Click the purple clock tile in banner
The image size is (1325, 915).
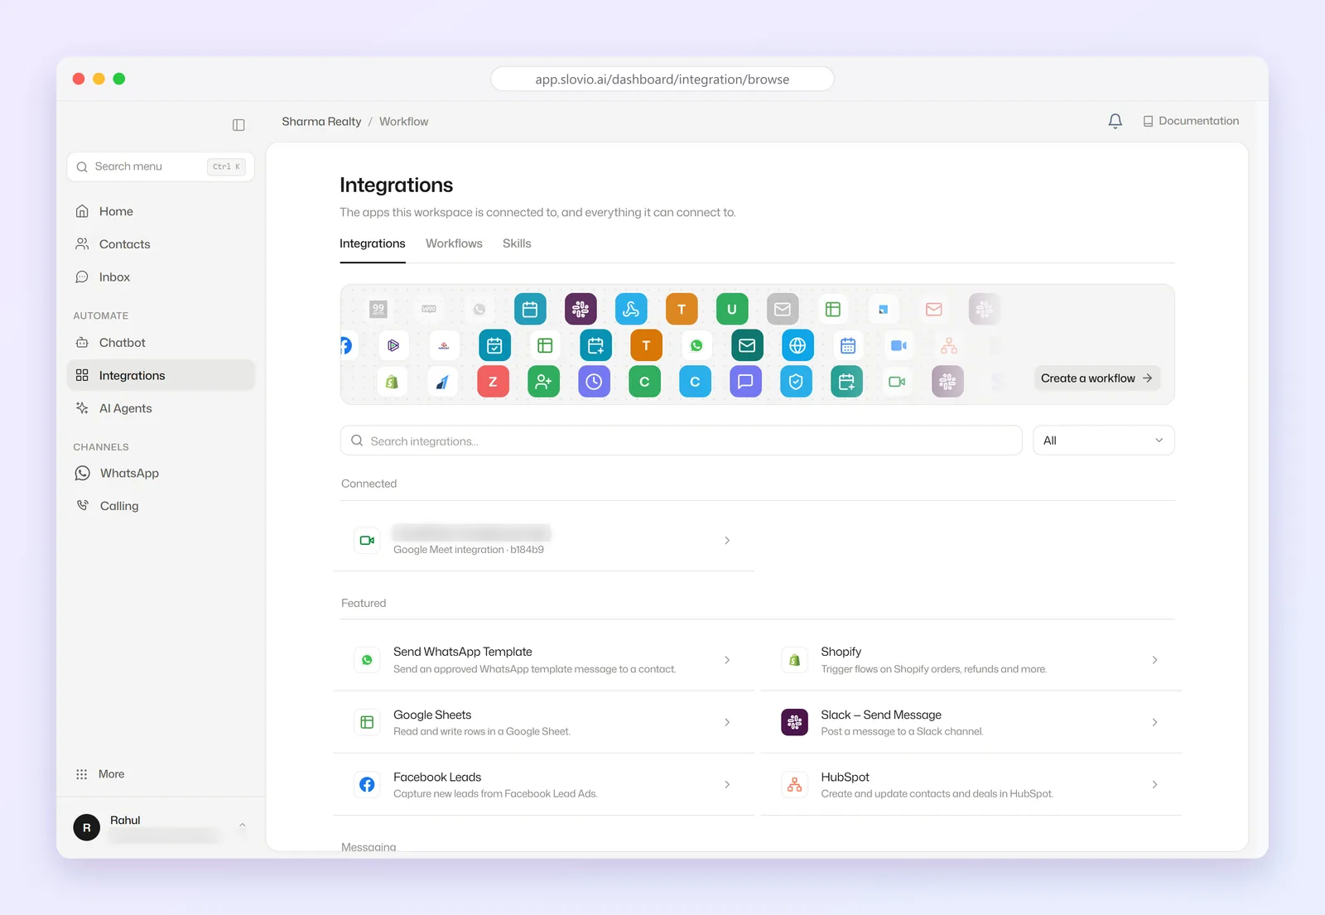coord(594,382)
